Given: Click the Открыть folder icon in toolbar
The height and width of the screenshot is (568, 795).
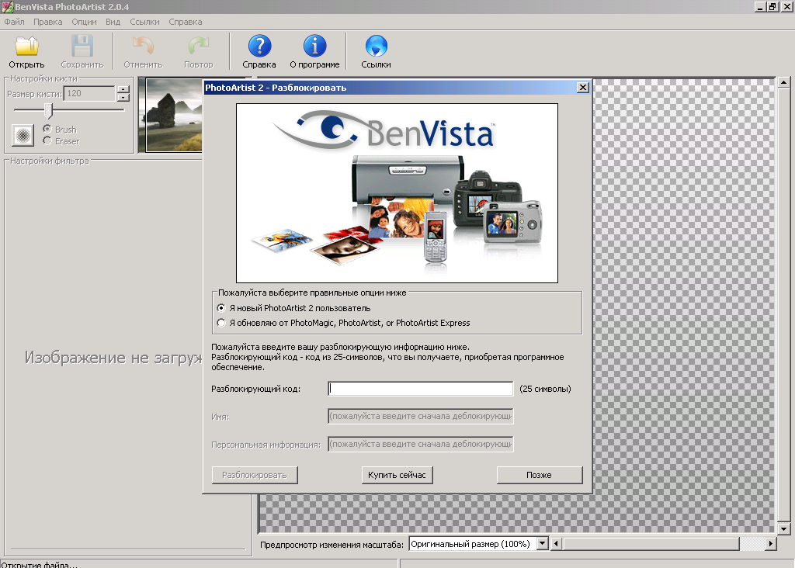Looking at the screenshot, I should [x=26, y=46].
